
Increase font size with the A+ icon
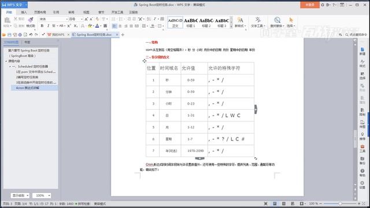86,19
